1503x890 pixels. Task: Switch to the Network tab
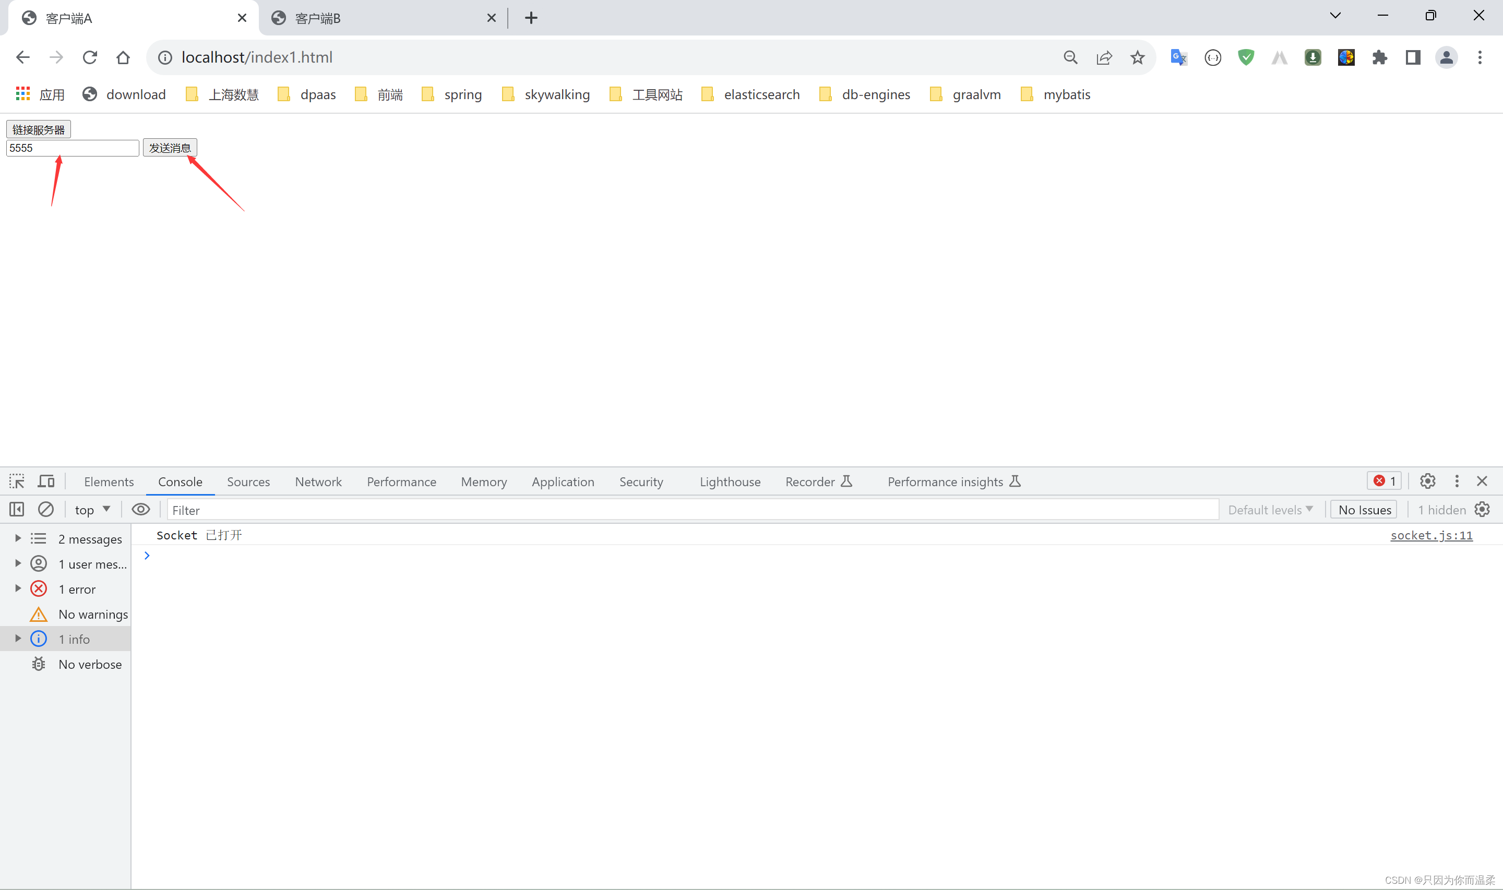318,481
